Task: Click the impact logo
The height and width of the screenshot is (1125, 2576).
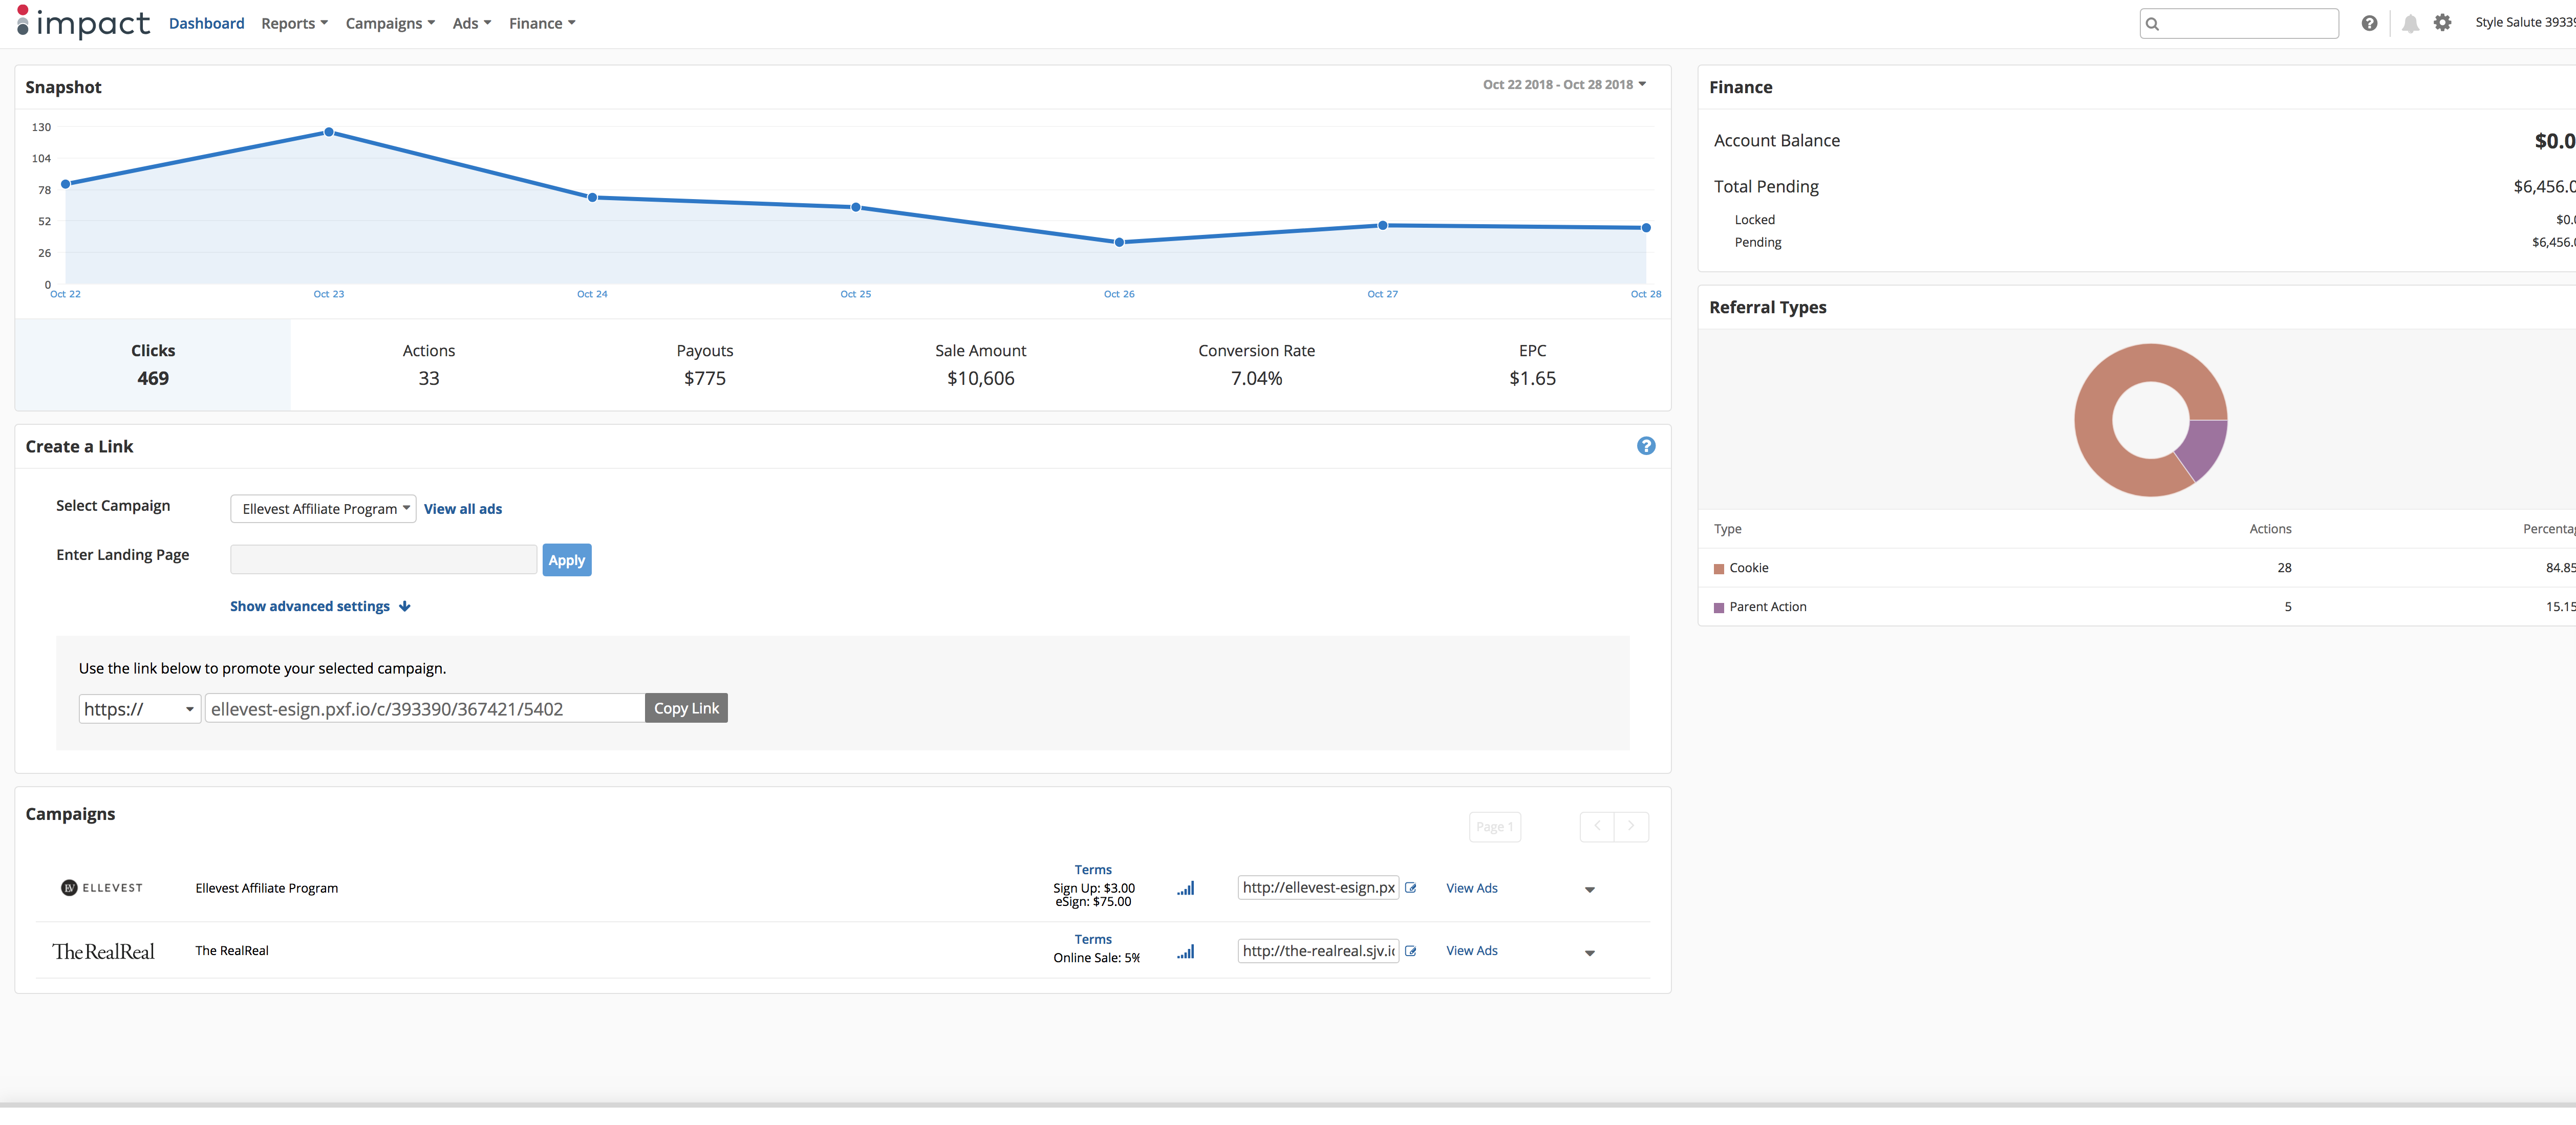Action: click(x=83, y=22)
